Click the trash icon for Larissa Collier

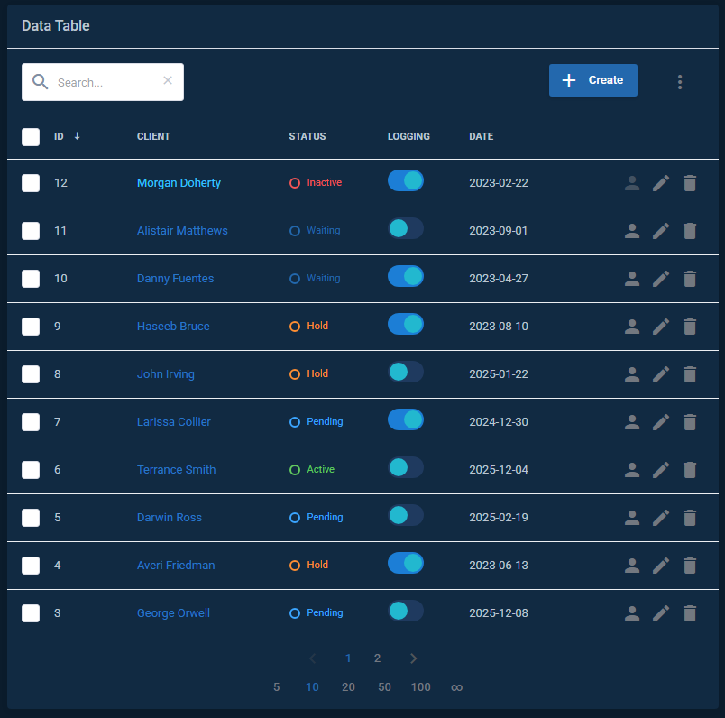pos(690,422)
